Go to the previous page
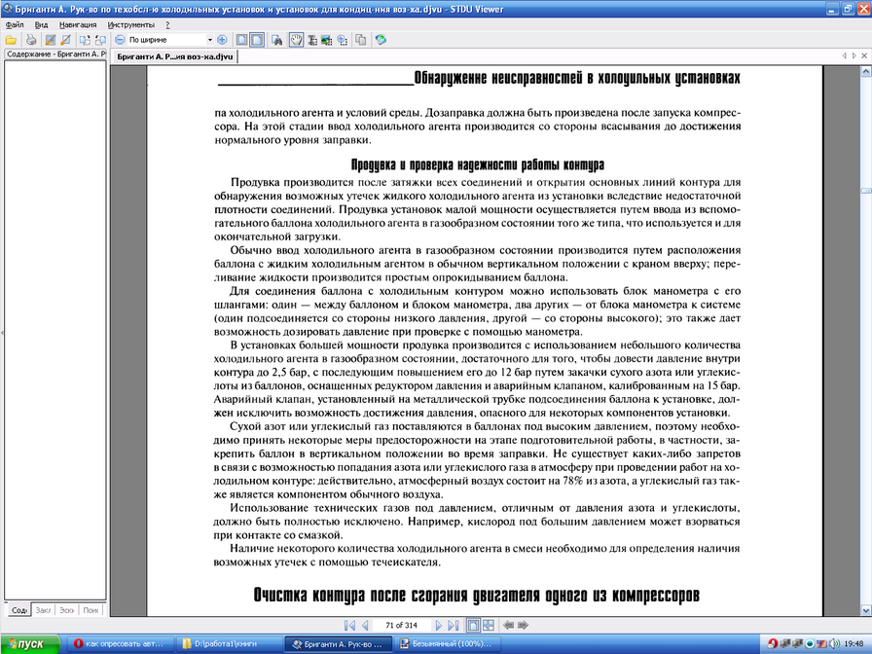 pyautogui.click(x=365, y=625)
